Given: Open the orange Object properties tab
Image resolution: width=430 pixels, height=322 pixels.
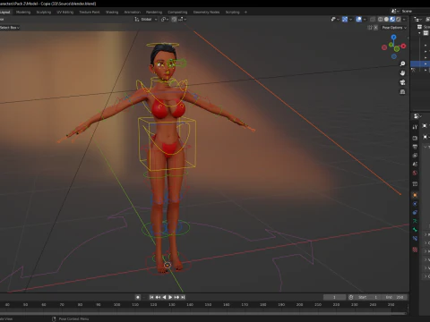Looking at the screenshot, I should [x=415, y=195].
